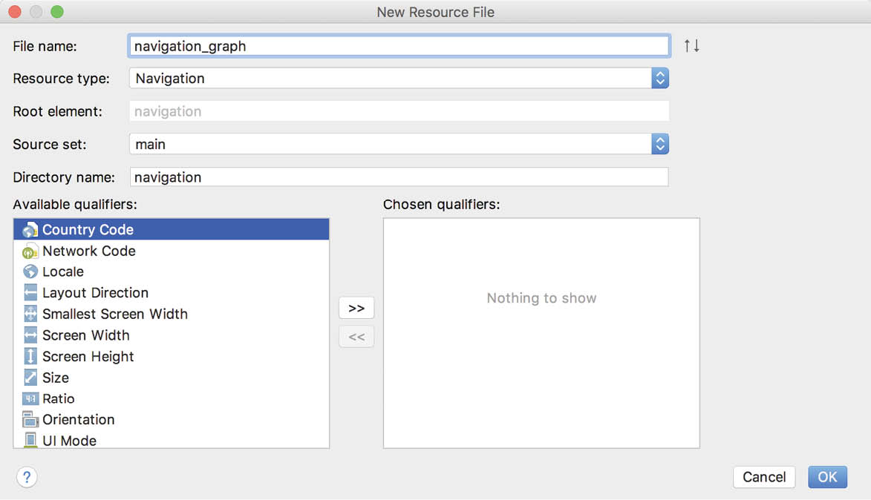Click the Layout Direction icon
Screen dimensions: 871x500
click(x=30, y=293)
